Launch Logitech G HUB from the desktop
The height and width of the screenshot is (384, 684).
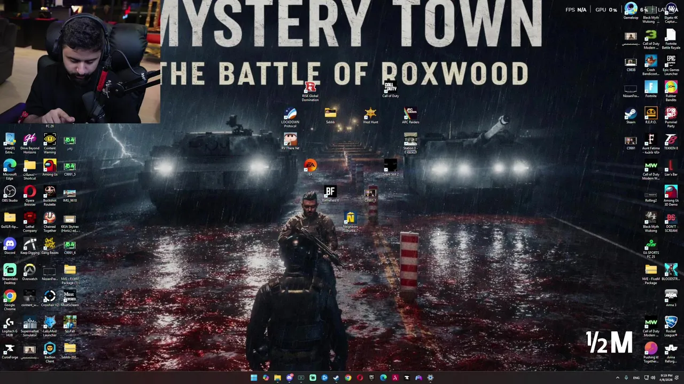pyautogui.click(x=10, y=327)
